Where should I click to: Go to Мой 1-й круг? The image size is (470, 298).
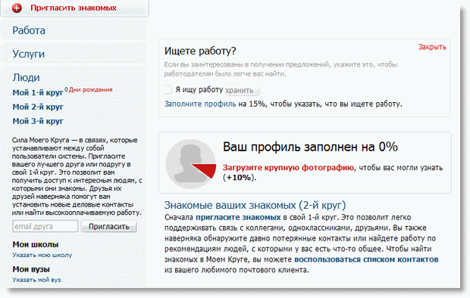(38, 92)
